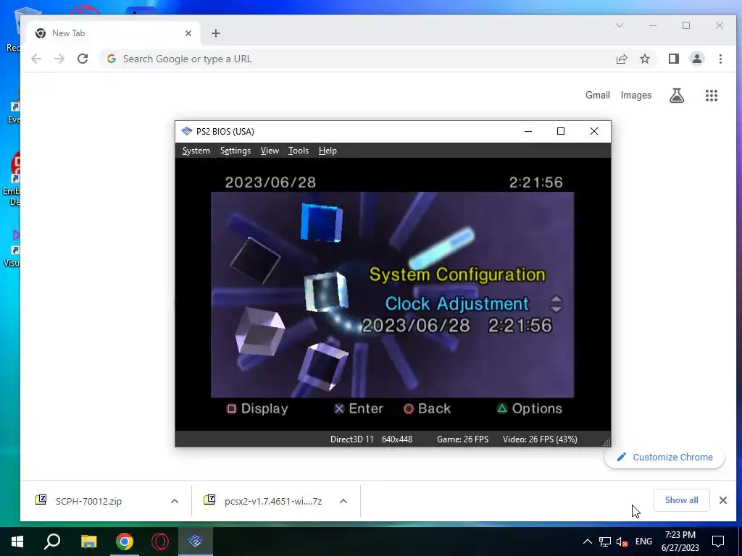Open the Gmail link

598,95
